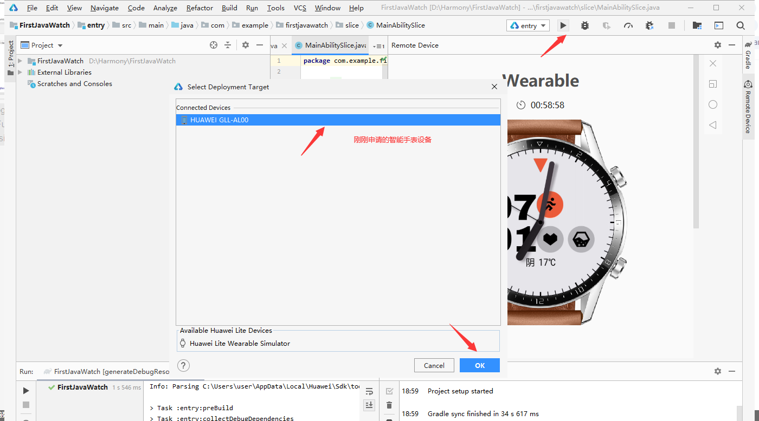Select HUAWEI GLL-AL00 connected device
759x421 pixels.
click(338, 120)
